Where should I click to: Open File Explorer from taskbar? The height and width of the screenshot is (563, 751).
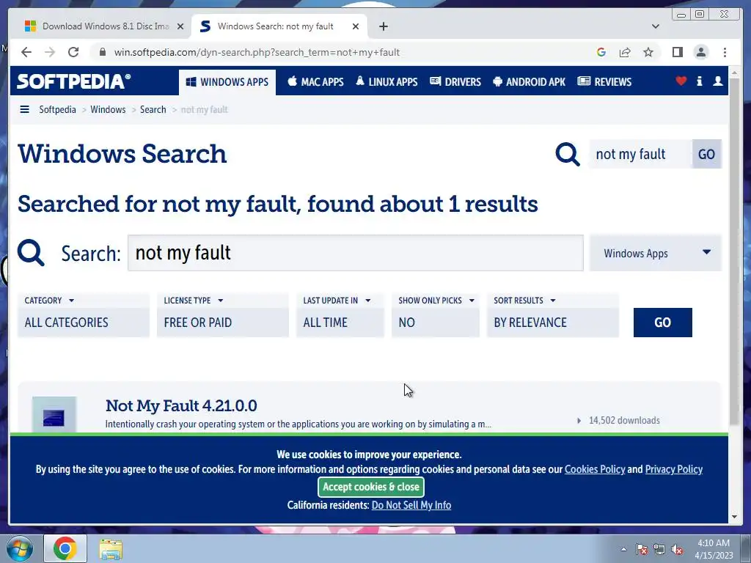111,549
